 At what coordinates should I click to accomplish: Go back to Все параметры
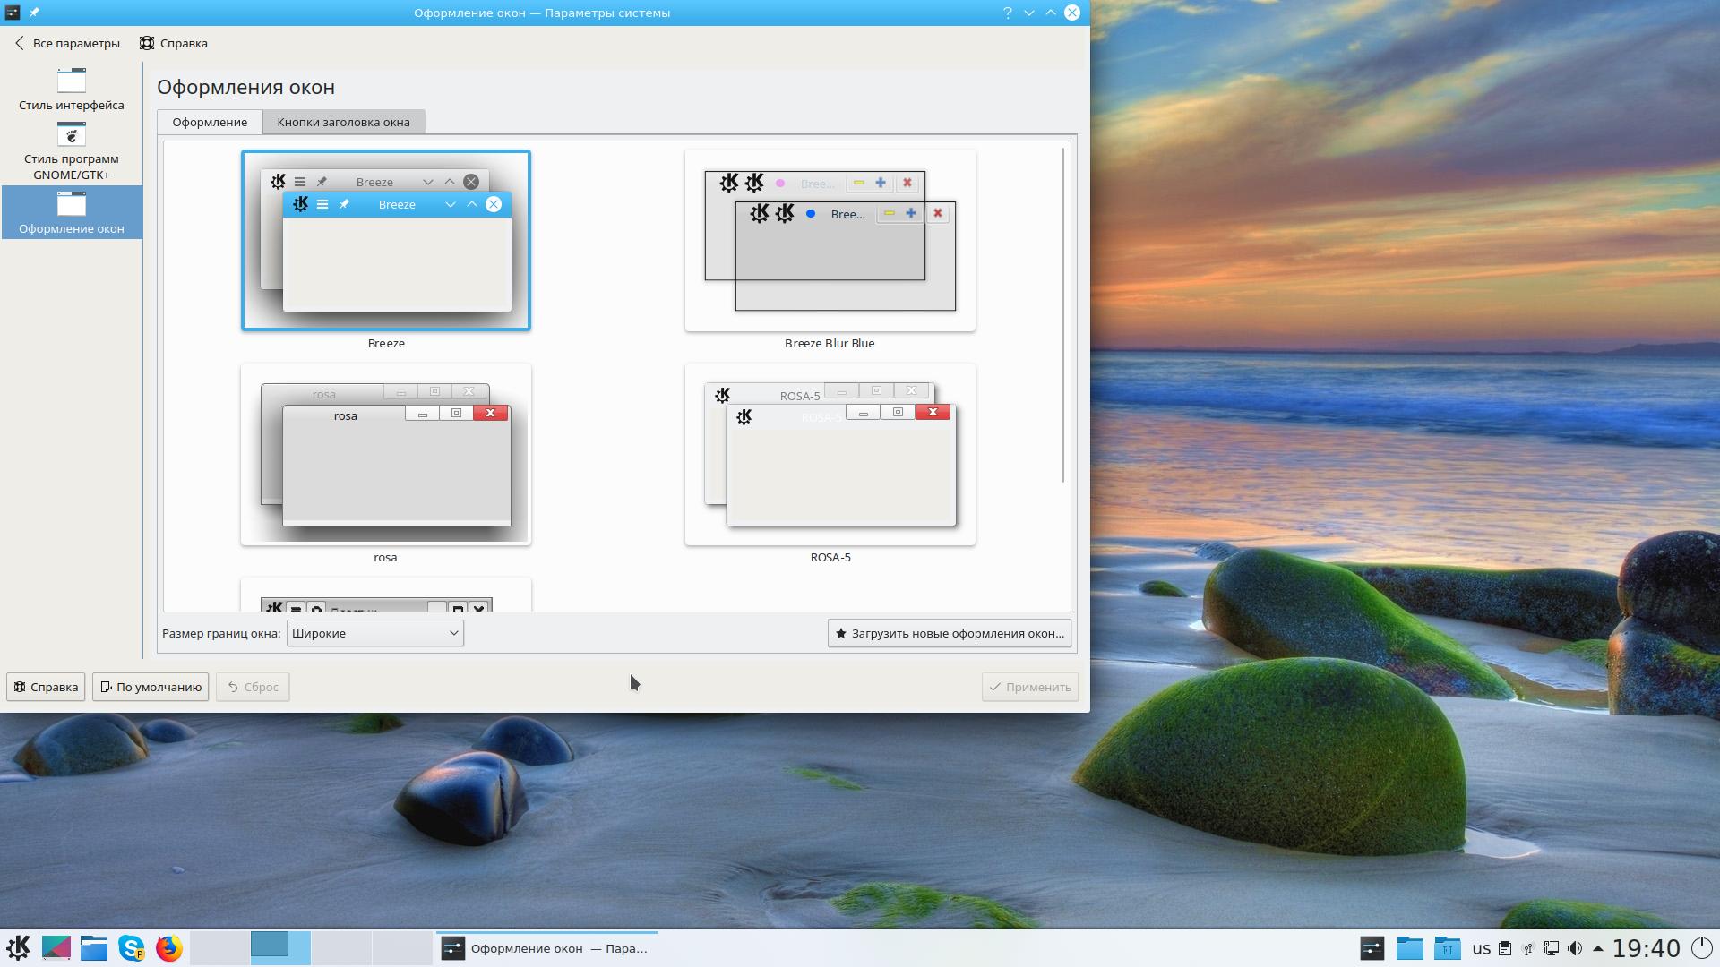(x=67, y=43)
